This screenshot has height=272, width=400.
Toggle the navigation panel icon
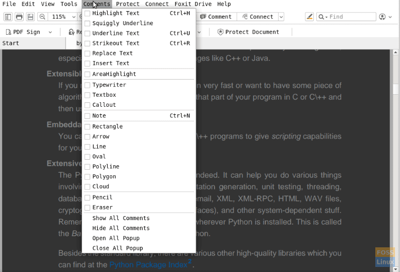point(8,17)
